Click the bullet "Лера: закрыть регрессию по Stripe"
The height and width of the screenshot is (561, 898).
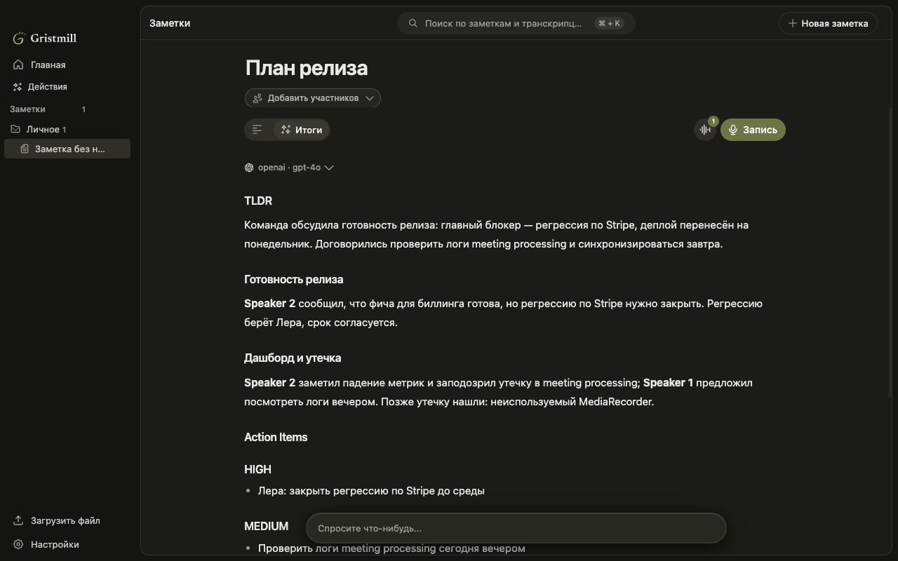tap(371, 491)
